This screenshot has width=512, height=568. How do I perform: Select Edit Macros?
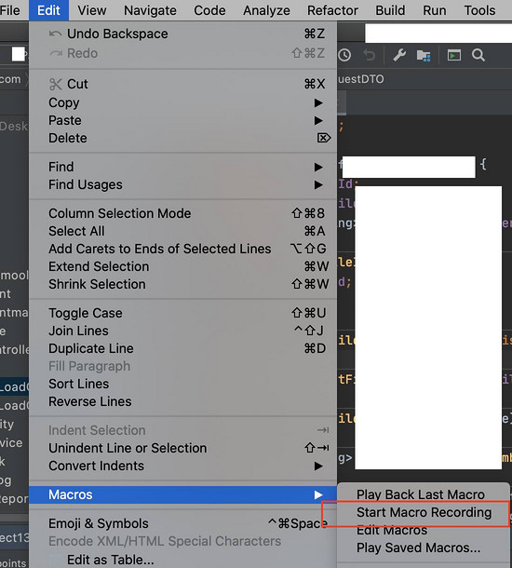(x=424, y=530)
